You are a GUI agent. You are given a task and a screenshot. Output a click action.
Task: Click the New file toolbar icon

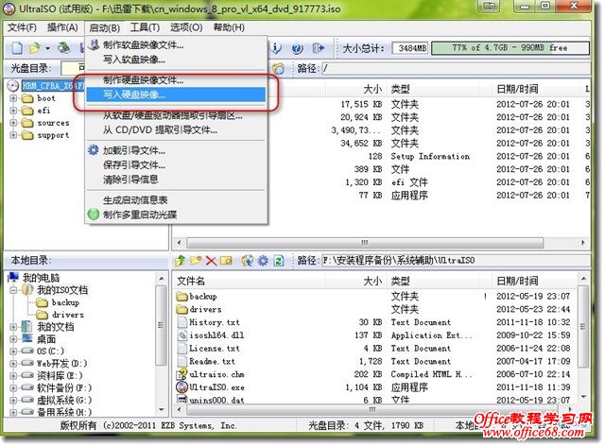click(17, 48)
